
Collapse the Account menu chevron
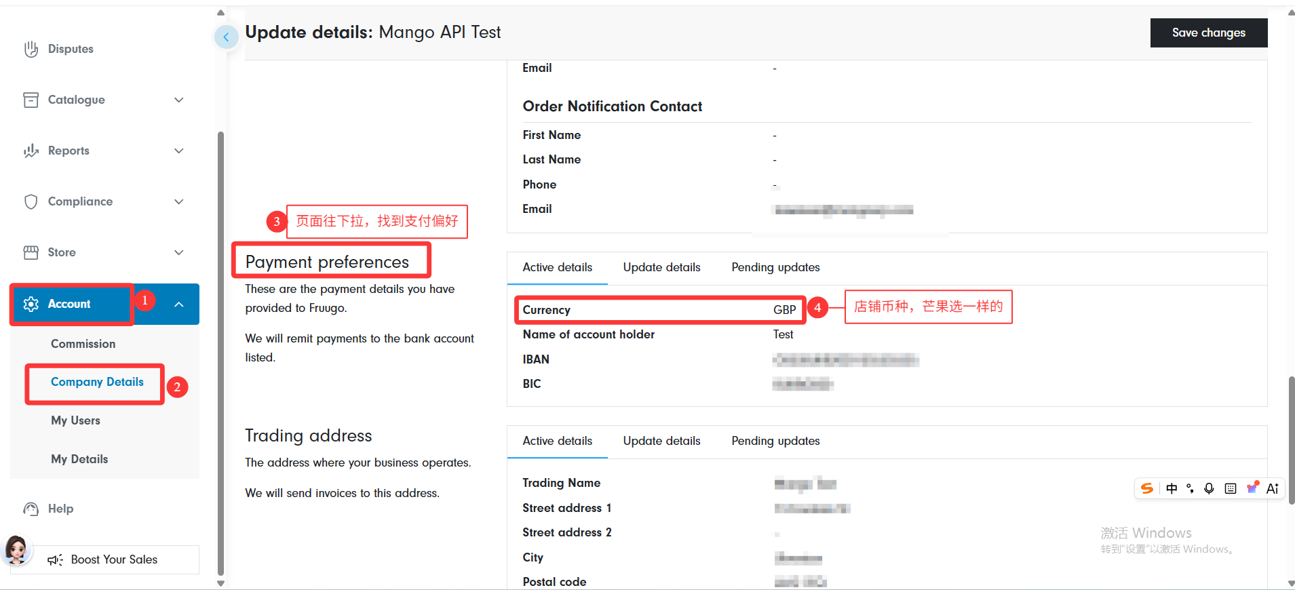pyautogui.click(x=179, y=304)
